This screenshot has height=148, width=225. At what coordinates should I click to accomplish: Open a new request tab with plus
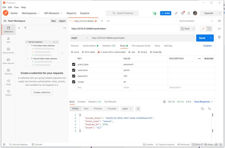[x=102, y=21]
